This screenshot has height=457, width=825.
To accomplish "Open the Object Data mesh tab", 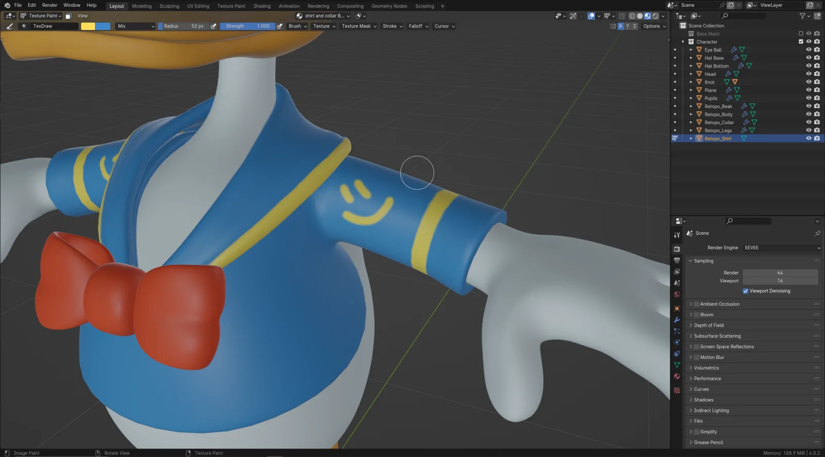I will [x=677, y=365].
